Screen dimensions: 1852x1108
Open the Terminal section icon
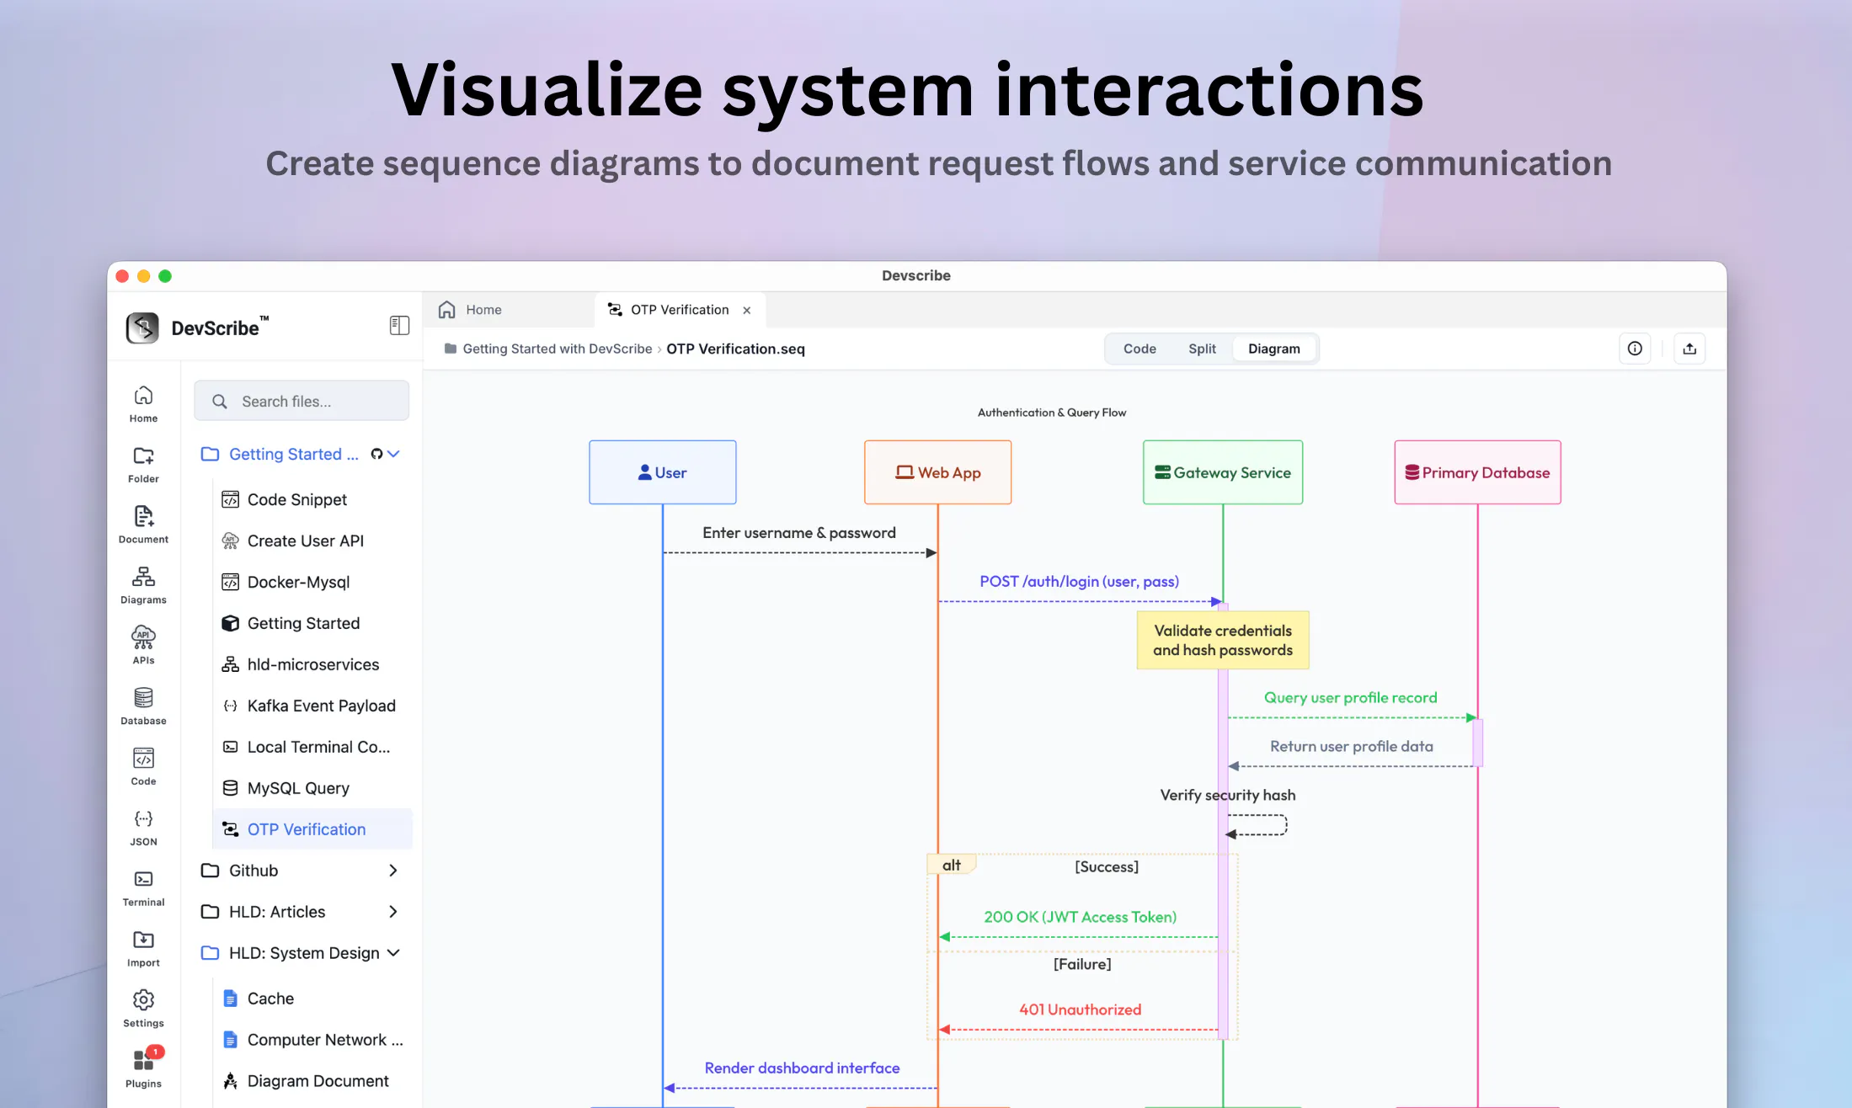(143, 889)
